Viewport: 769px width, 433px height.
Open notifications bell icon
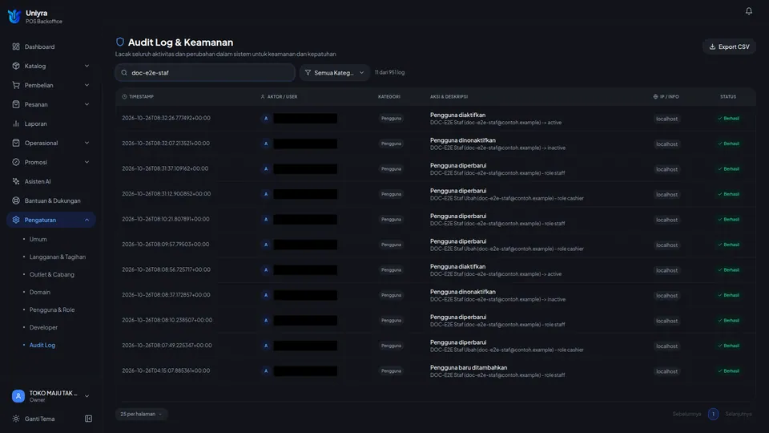pos(748,10)
